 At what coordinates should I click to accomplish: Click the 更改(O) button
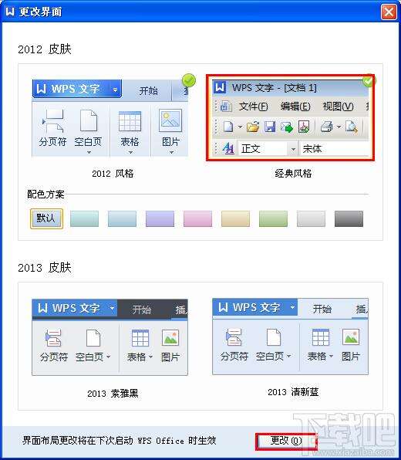click(x=286, y=441)
